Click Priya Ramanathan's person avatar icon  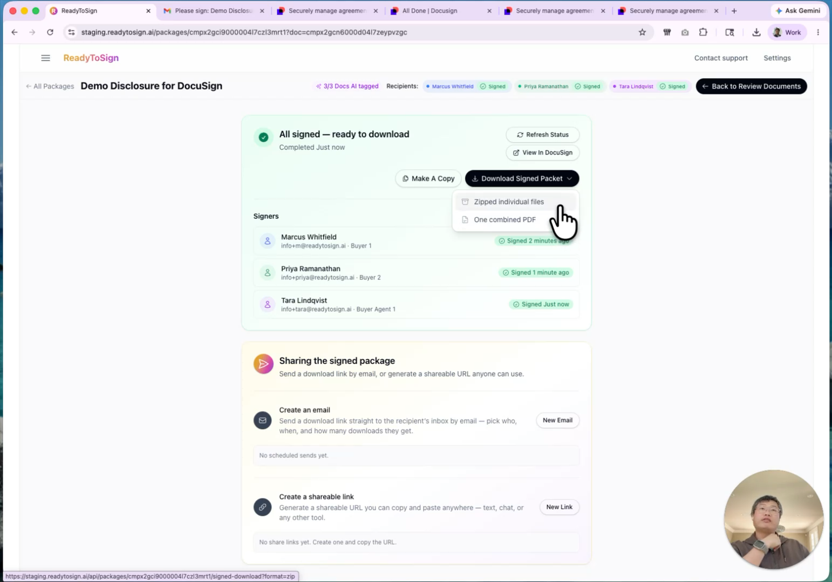(267, 273)
